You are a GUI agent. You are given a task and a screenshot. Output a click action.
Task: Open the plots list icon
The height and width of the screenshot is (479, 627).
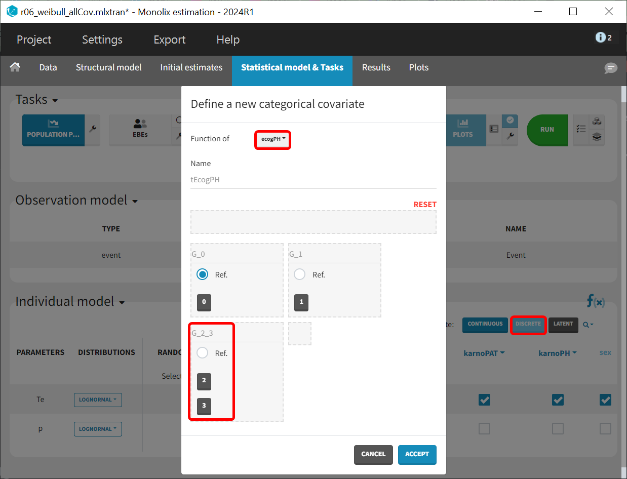pyautogui.click(x=494, y=129)
